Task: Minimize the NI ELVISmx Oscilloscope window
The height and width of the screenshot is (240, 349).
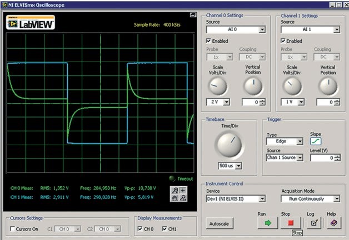Action: pos(332,5)
